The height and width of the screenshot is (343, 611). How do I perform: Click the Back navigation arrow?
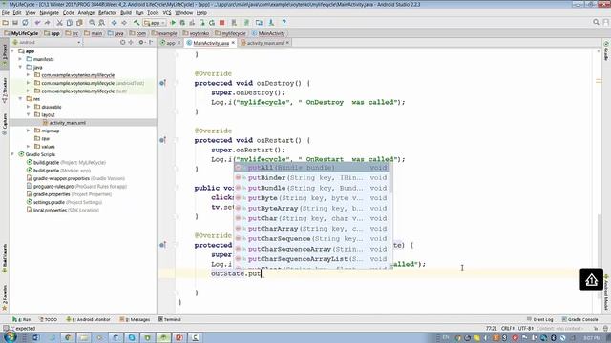[115, 23]
